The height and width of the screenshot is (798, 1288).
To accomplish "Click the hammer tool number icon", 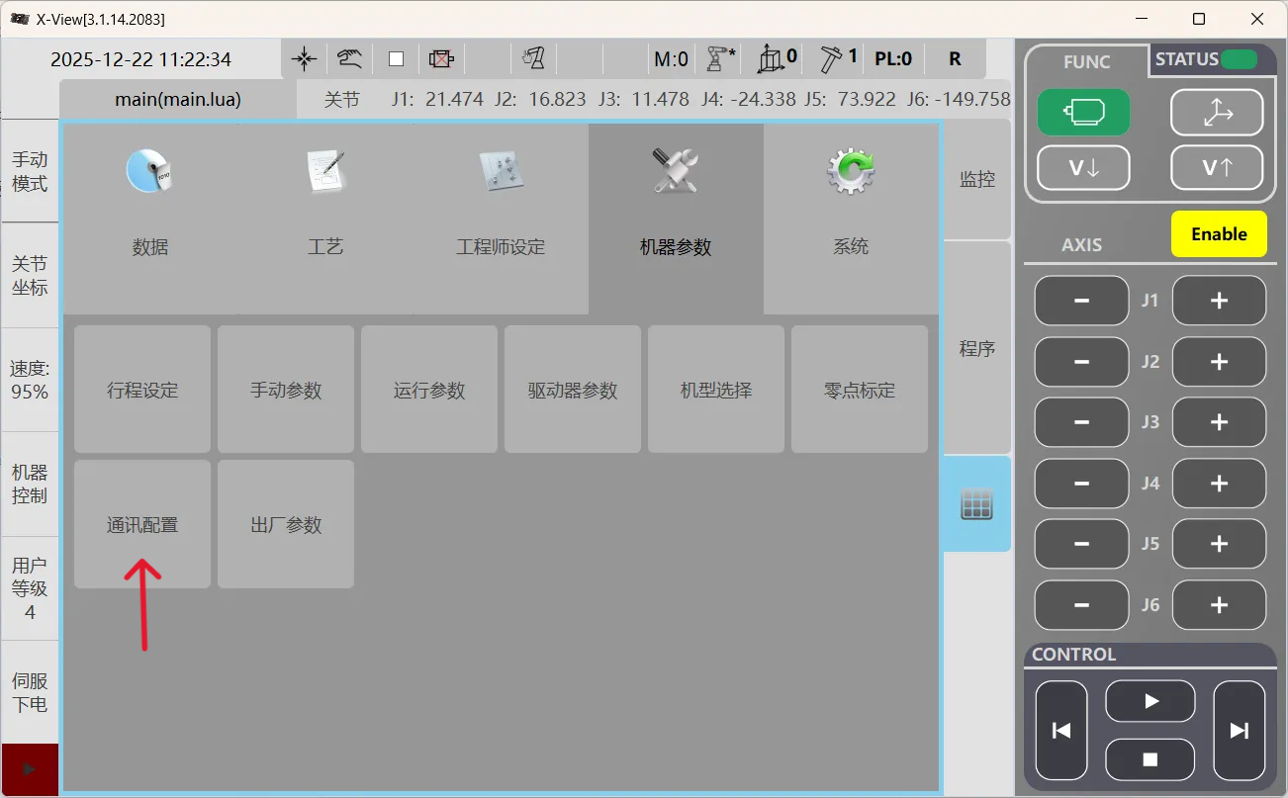I will [x=837, y=59].
